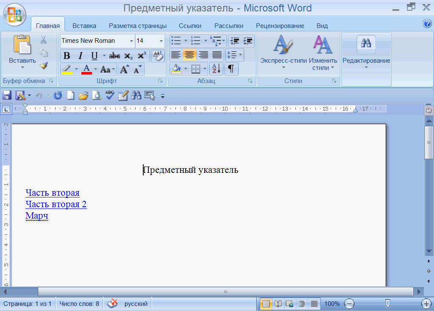Click the proofing errors icon in status bar

click(x=112, y=303)
